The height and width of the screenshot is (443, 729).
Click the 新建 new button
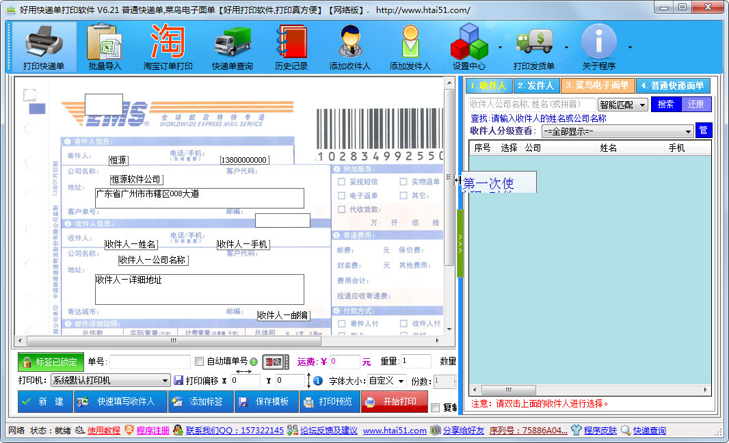point(45,401)
